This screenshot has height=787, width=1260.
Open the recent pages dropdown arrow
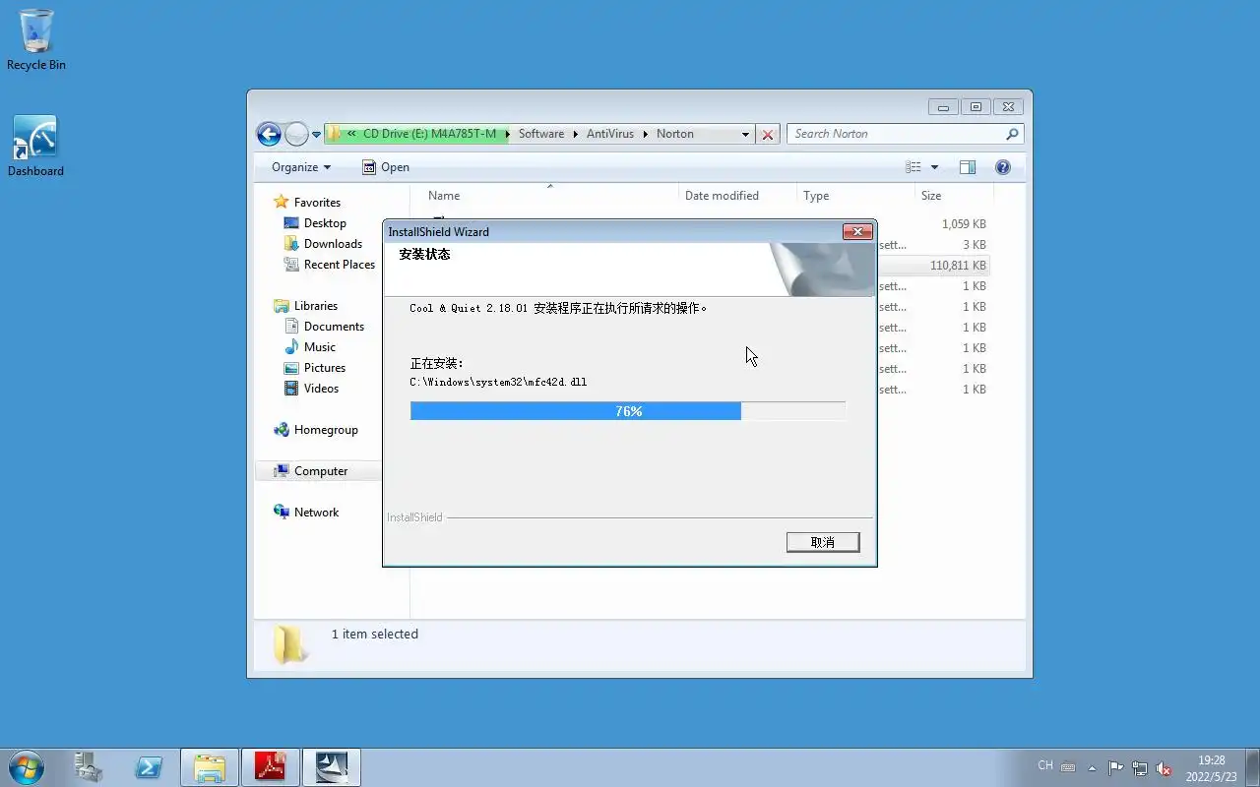(x=316, y=135)
